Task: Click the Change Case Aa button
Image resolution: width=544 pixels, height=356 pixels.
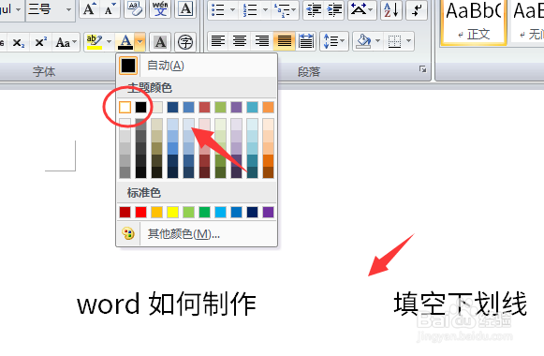Action: [x=63, y=42]
